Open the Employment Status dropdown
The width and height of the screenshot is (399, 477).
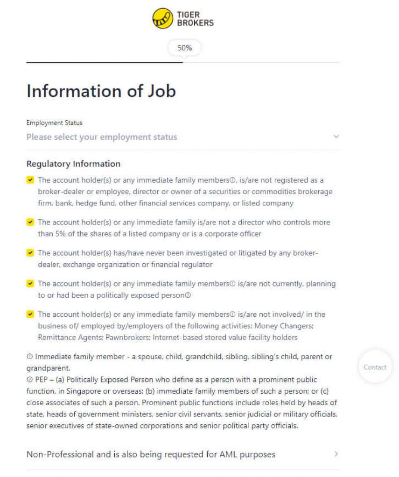pos(177,137)
